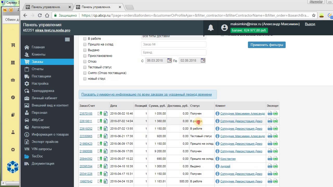Switch to the first 'Панель управления' browser tab
Viewport: 333px width, 187px height.
point(46,7)
